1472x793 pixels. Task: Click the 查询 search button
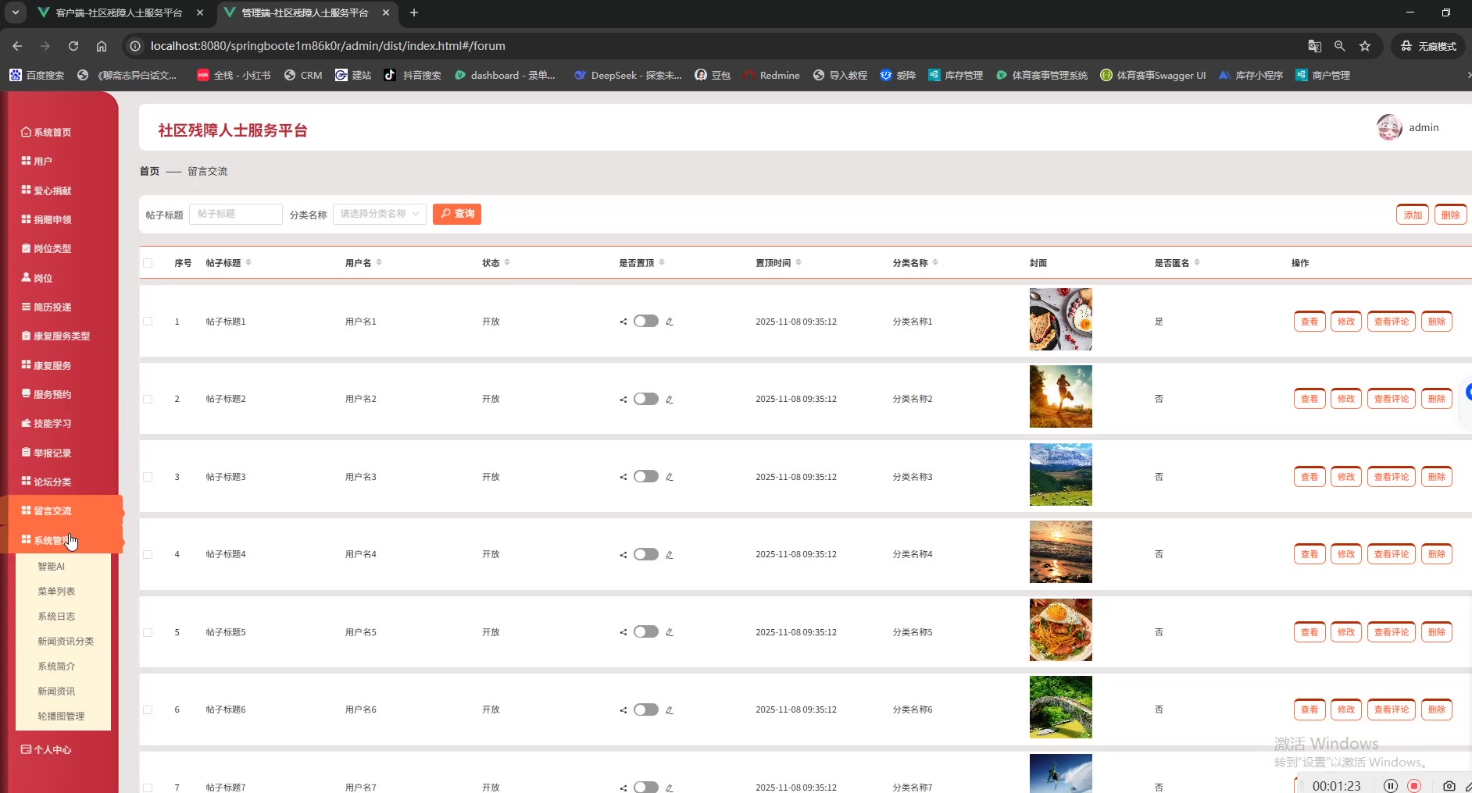457,214
